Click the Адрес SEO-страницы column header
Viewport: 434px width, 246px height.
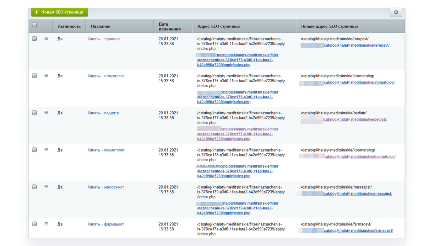(x=218, y=26)
